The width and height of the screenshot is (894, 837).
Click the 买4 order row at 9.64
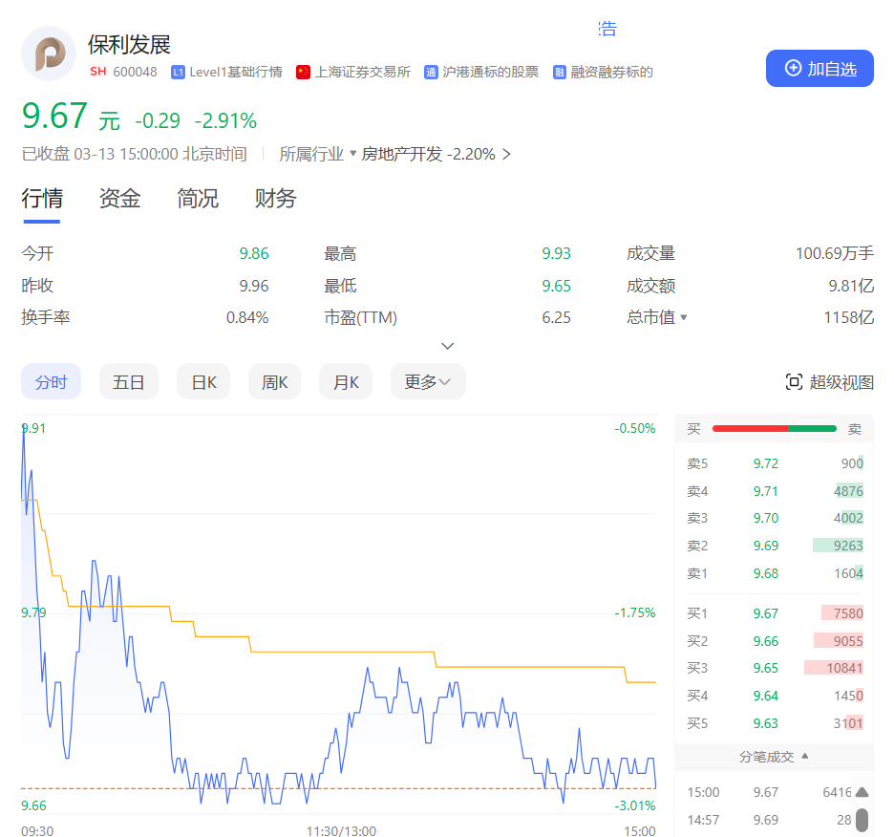775,696
